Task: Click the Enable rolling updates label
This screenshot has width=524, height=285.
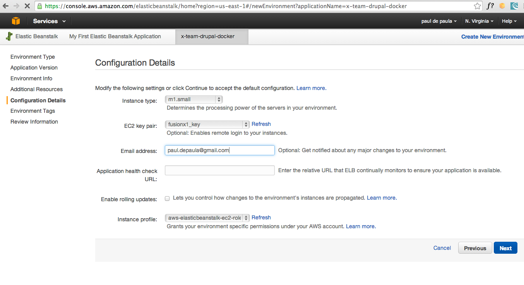Action: point(129,199)
